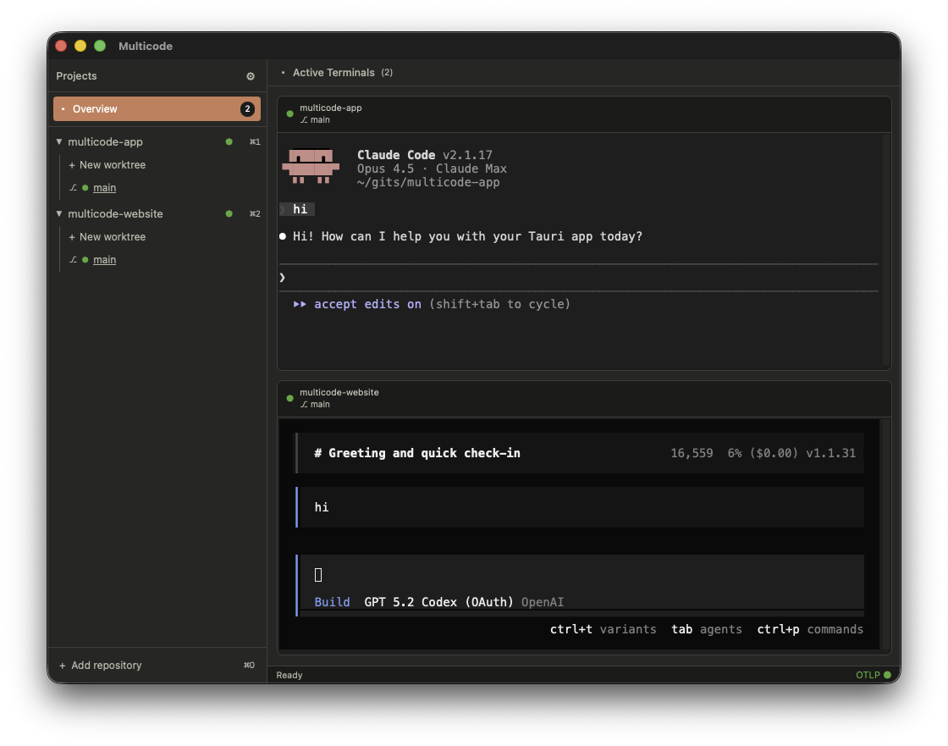The width and height of the screenshot is (948, 746).
Task: Click the branch icon beside main under multicode-app
Action: tap(73, 188)
